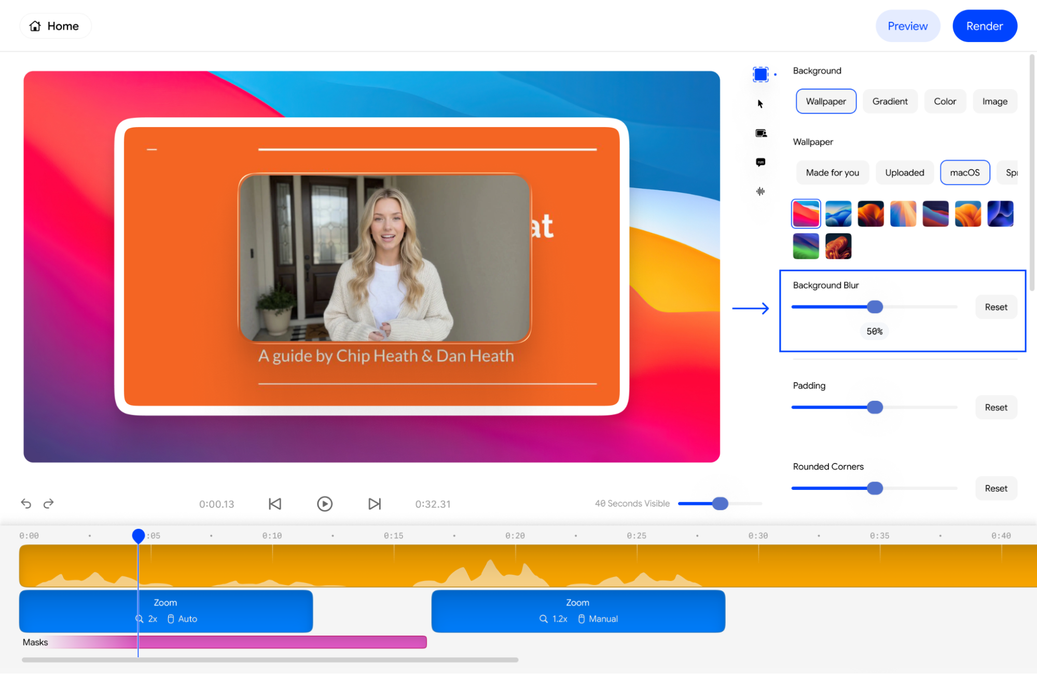Viewport: 1037px width, 674px height.
Task: Go to the Home screen
Action: (54, 26)
